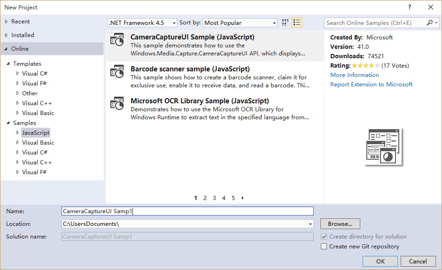The image size is (442, 270).
Task: Open the More Information link
Action: pos(354,75)
